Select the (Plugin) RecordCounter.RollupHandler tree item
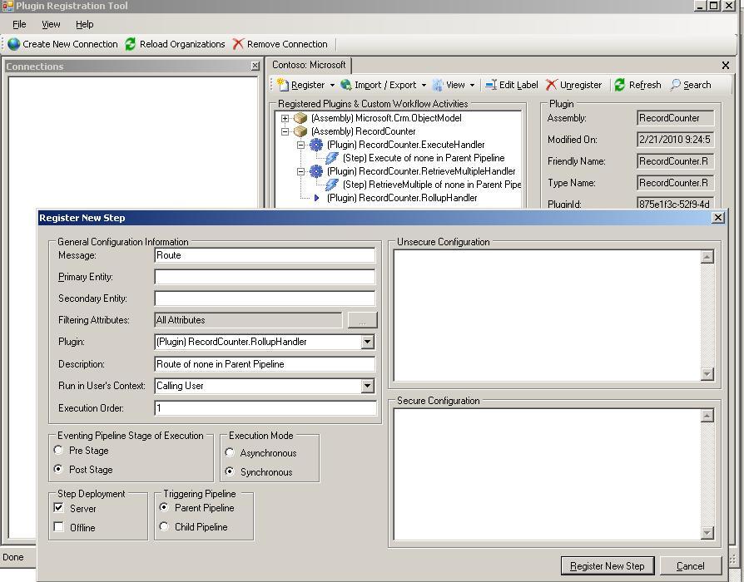The image size is (744, 582). tap(402, 198)
